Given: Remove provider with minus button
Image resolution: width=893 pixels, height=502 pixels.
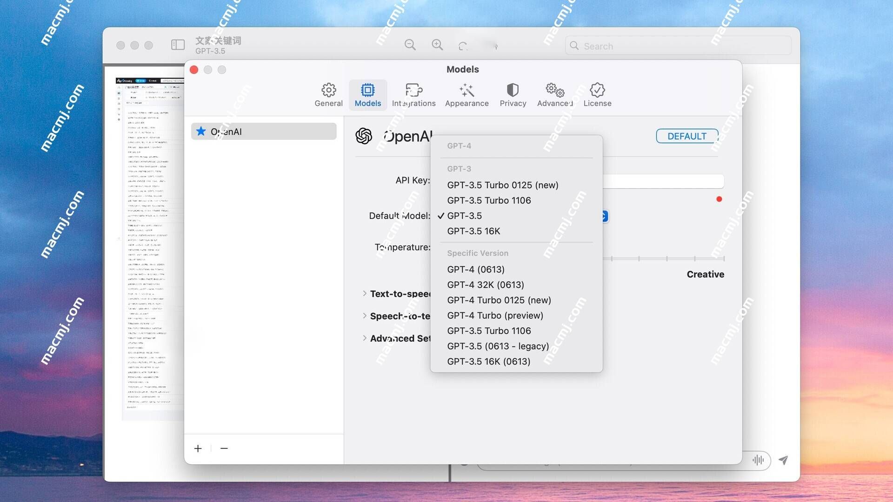Looking at the screenshot, I should click(x=224, y=448).
